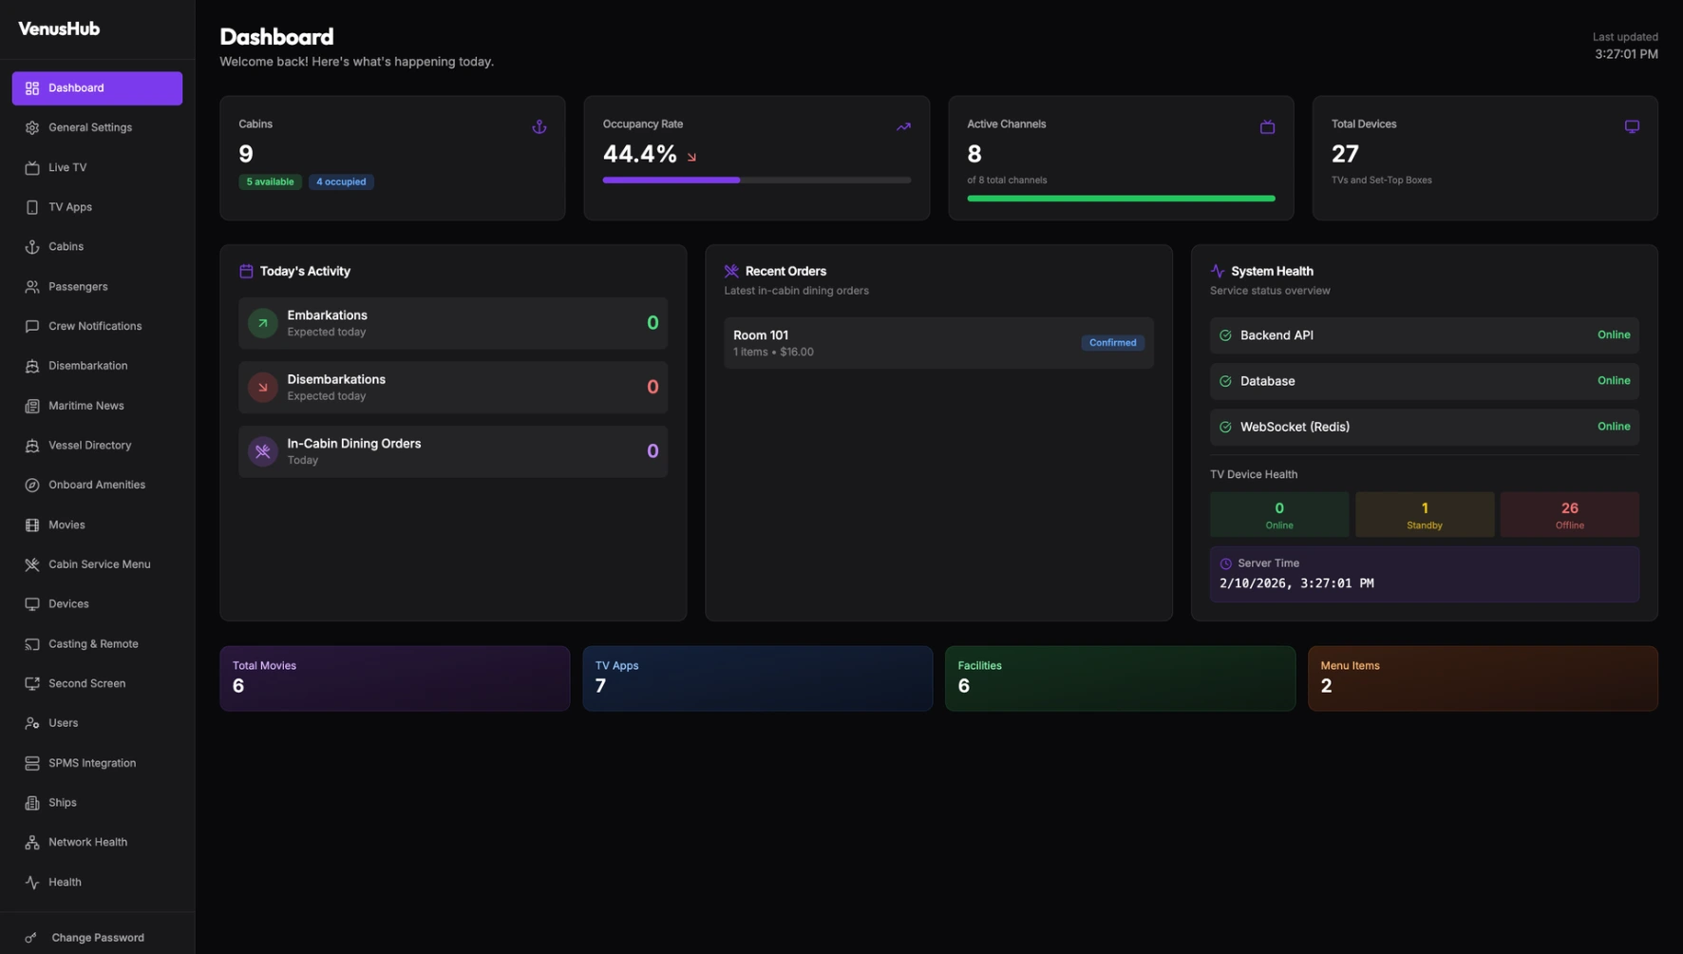
Task: Click the occupancy rate progress bar
Action: pos(756,180)
